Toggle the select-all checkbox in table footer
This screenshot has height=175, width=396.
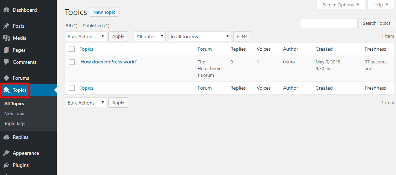(72, 88)
